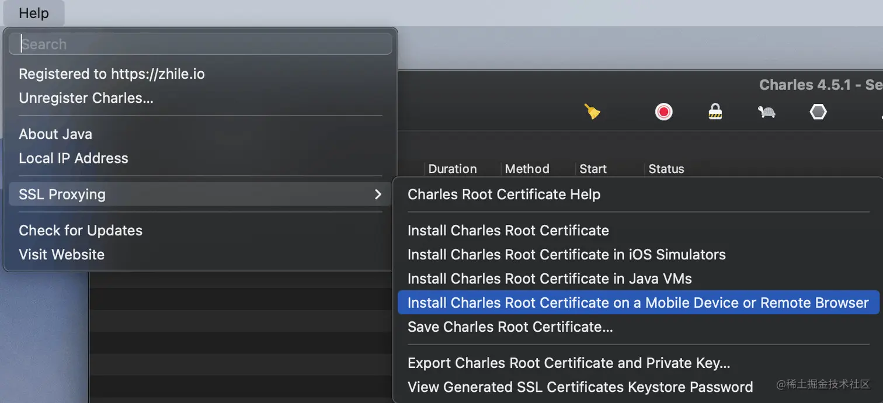The height and width of the screenshot is (403, 883).
Task: Click the broom clear session icon
Action: [x=592, y=111]
